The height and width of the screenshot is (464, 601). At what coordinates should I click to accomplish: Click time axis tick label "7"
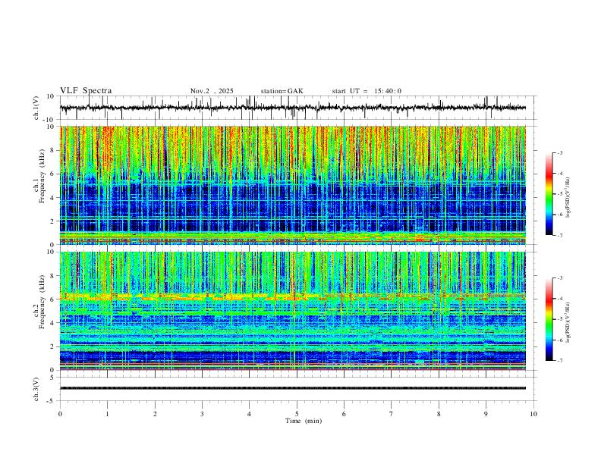click(392, 414)
